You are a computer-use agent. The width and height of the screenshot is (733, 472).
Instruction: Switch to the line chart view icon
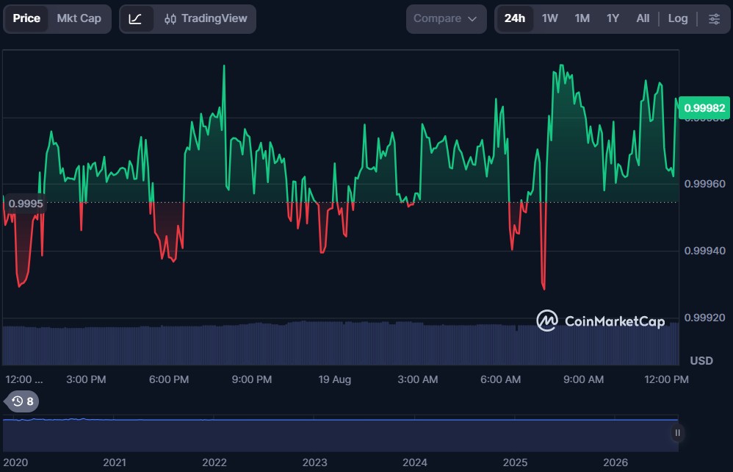pyautogui.click(x=136, y=19)
